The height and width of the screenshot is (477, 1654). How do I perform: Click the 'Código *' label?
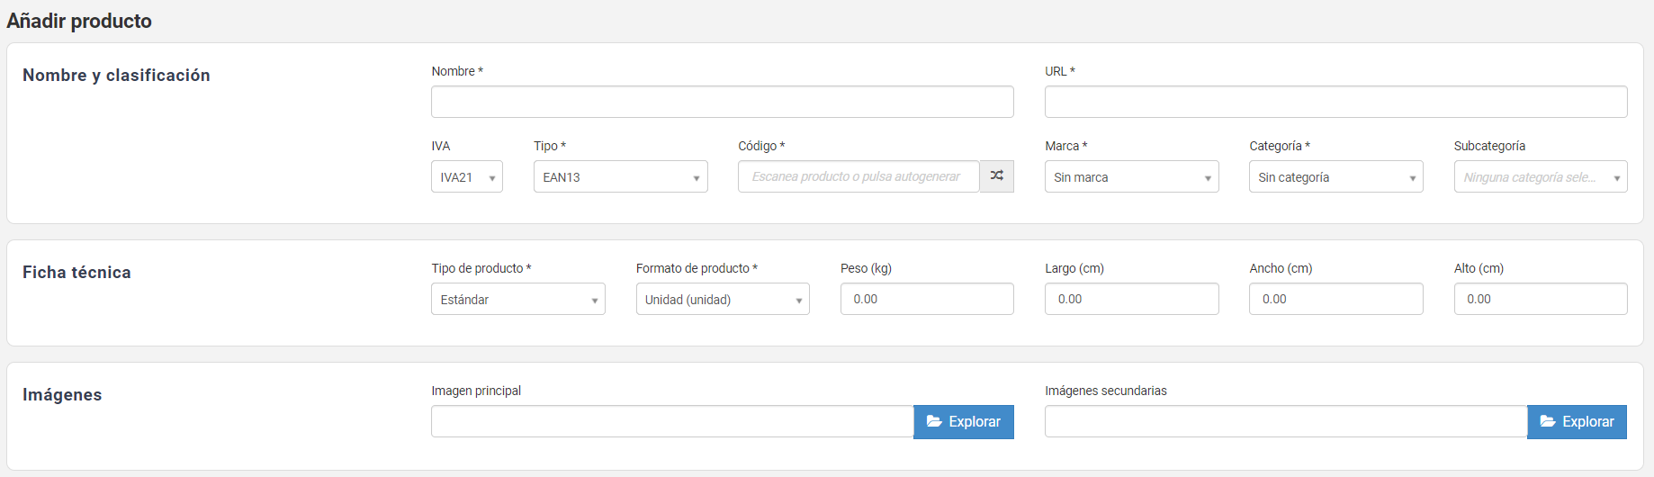coord(761,146)
